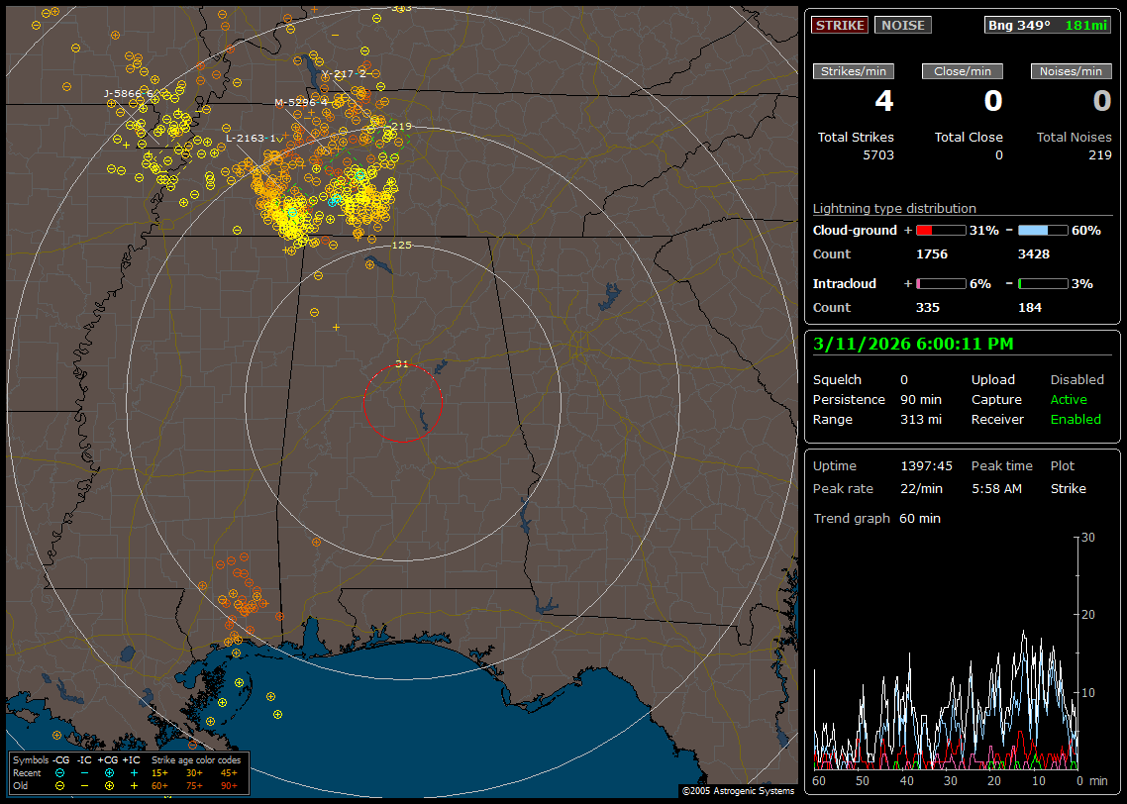
Task: Click the old -IC yellow dash symbol
Action: [x=85, y=785]
